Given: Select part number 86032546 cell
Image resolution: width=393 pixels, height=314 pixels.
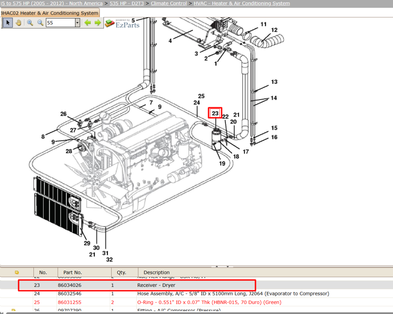Looking at the screenshot, I should click(70, 294).
